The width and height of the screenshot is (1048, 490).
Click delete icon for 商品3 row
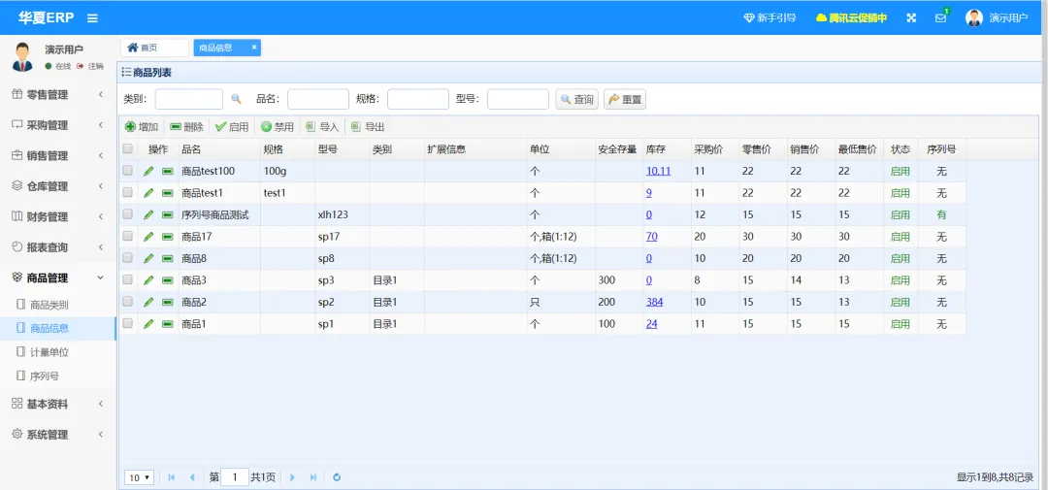pos(167,280)
